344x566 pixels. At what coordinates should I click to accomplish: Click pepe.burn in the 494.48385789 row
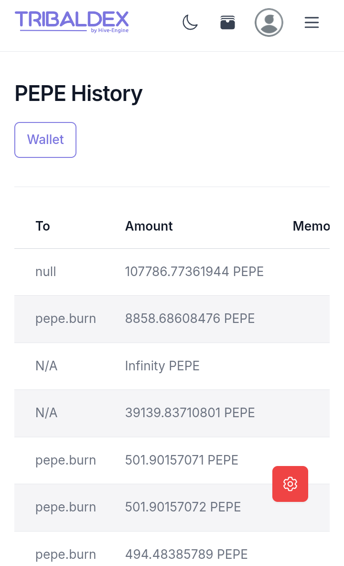[x=65, y=555]
